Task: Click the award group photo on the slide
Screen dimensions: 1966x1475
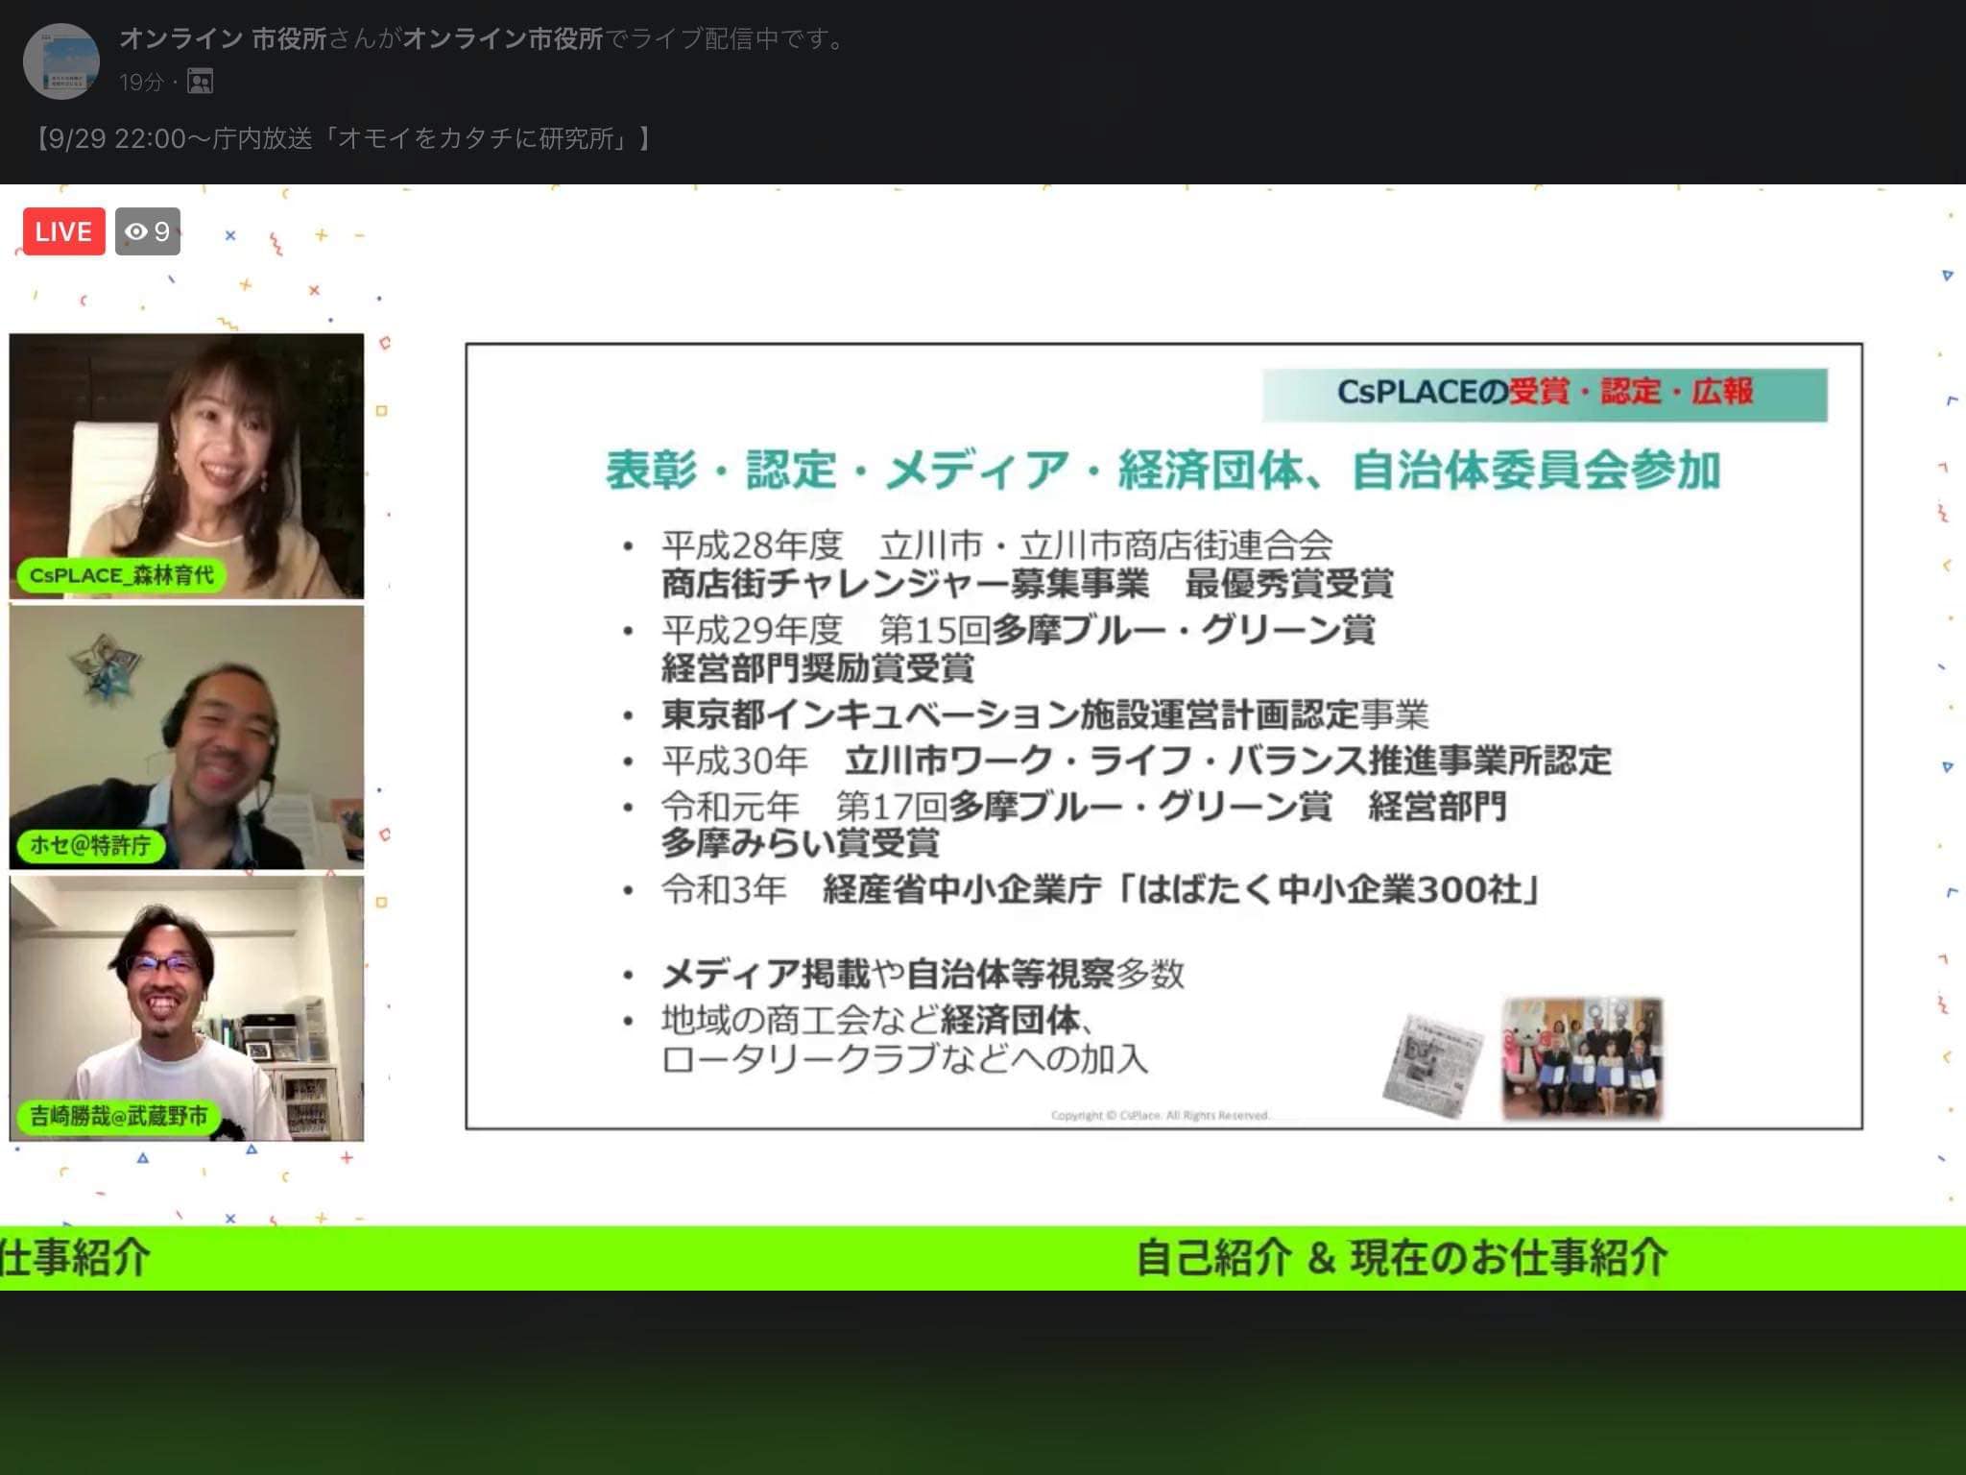Action: [x=1582, y=1058]
